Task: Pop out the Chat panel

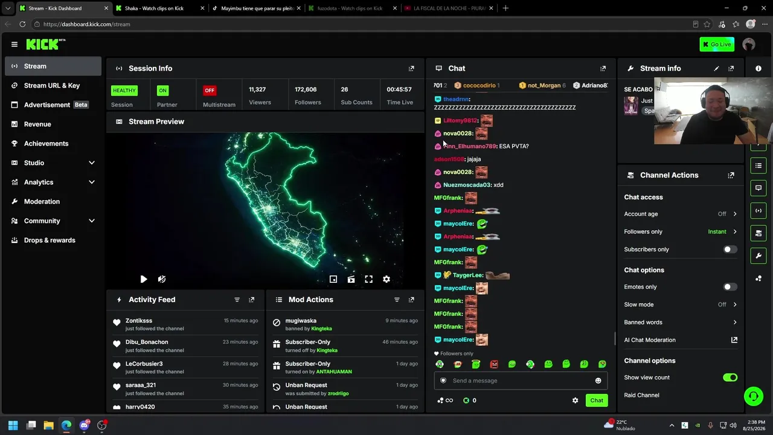Action: (x=603, y=68)
